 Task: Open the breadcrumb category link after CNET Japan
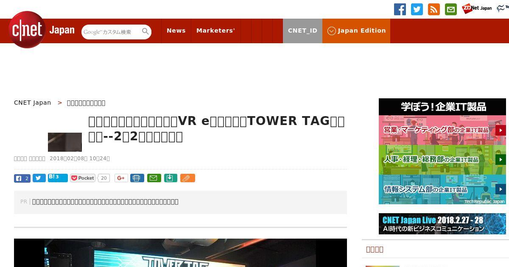[86, 103]
